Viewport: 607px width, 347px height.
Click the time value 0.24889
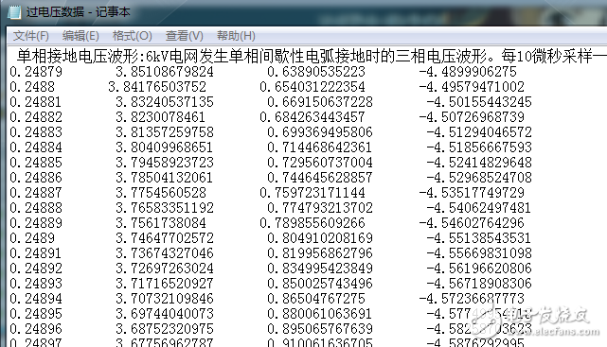[36, 223]
